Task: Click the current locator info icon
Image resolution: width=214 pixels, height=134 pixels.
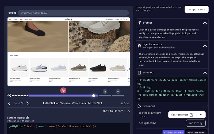Action: (x=28, y=118)
